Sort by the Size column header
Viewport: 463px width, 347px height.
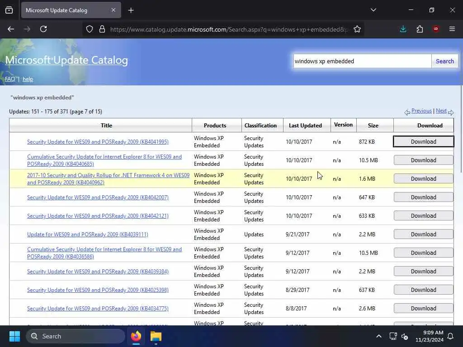coord(373,126)
